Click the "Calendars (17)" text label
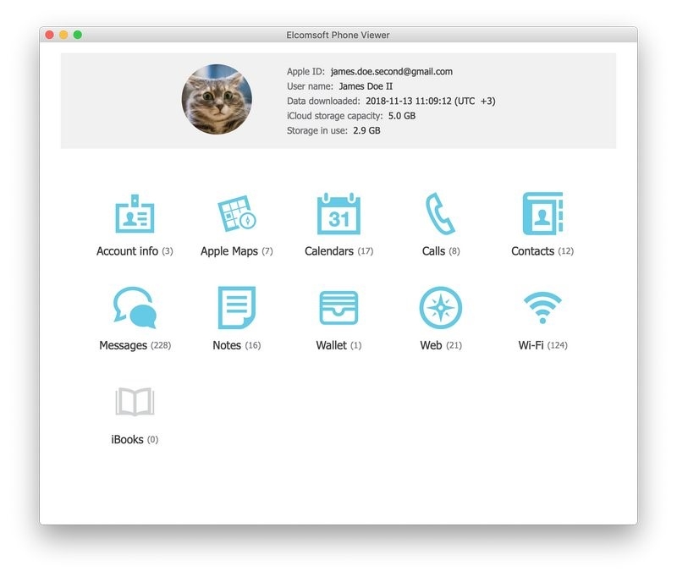677x577 pixels. click(x=338, y=251)
